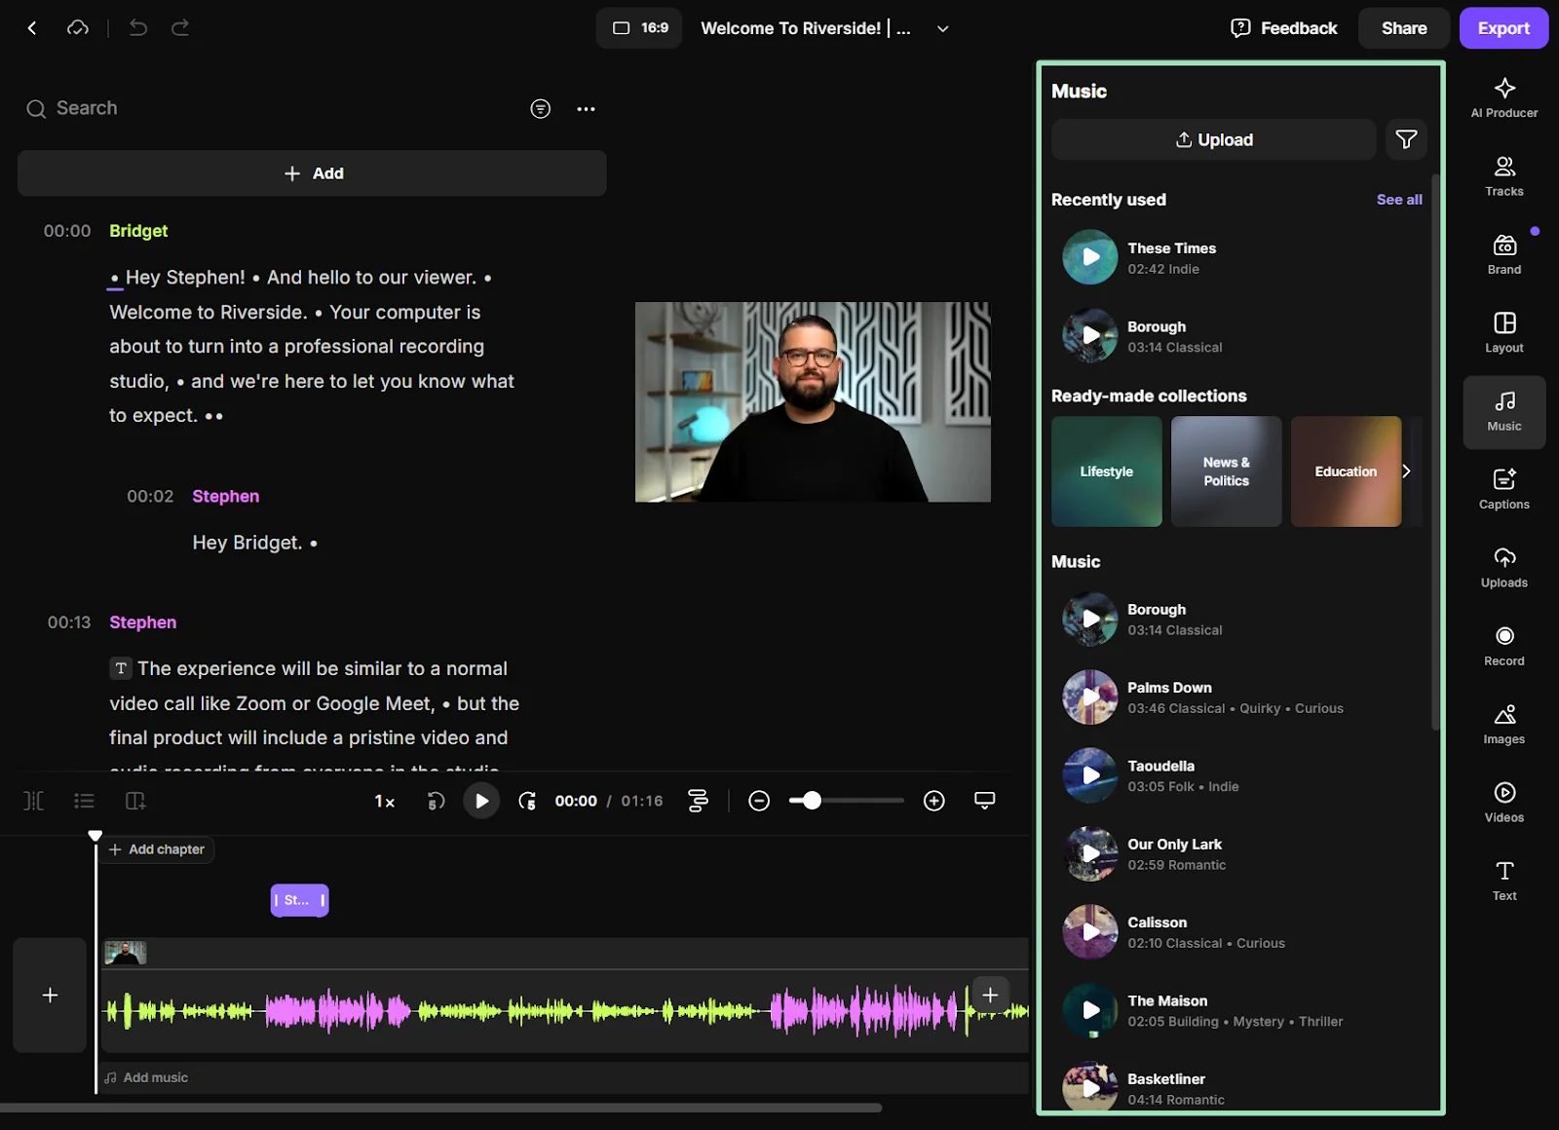Open the News & Politics collection
Screen dimensions: 1559x1130
point(1227,471)
